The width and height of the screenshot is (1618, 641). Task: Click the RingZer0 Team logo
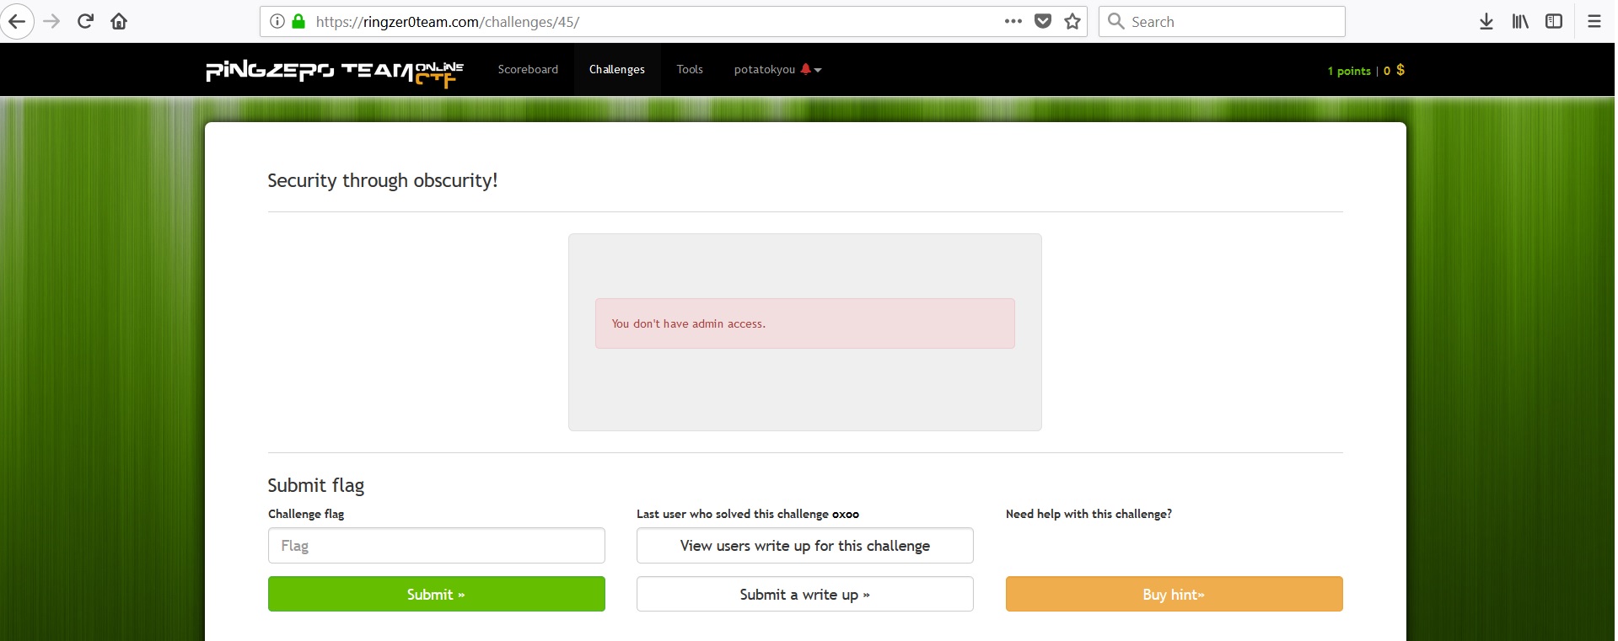(335, 72)
